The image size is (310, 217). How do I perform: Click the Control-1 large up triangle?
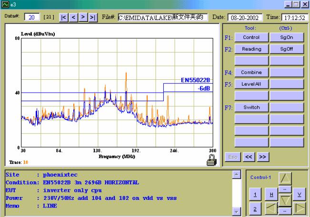click(x=285, y=179)
